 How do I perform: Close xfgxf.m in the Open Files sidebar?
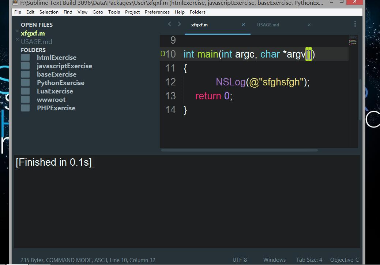(x=17, y=32)
